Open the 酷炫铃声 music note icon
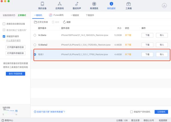 pyautogui.click(x=77, y=4)
